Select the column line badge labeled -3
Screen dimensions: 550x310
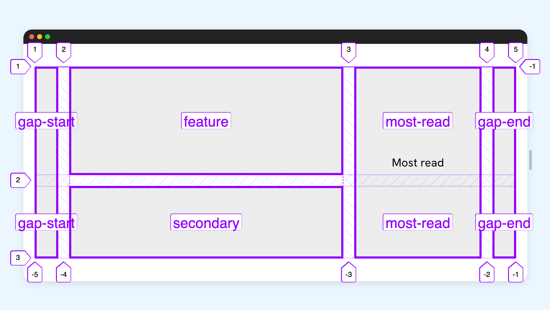tap(348, 274)
